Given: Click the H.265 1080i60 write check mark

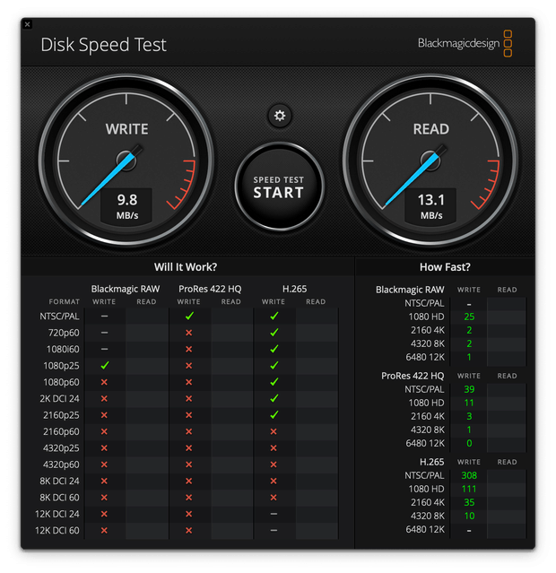Looking at the screenshot, I should click(x=274, y=349).
